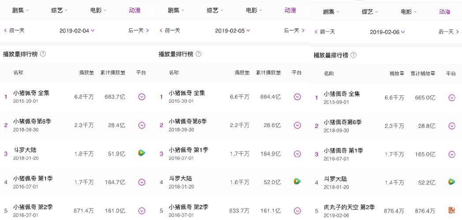
Task: Click Mango TV icon for 肉丸子的天空 第2季
Action: (x=452, y=210)
